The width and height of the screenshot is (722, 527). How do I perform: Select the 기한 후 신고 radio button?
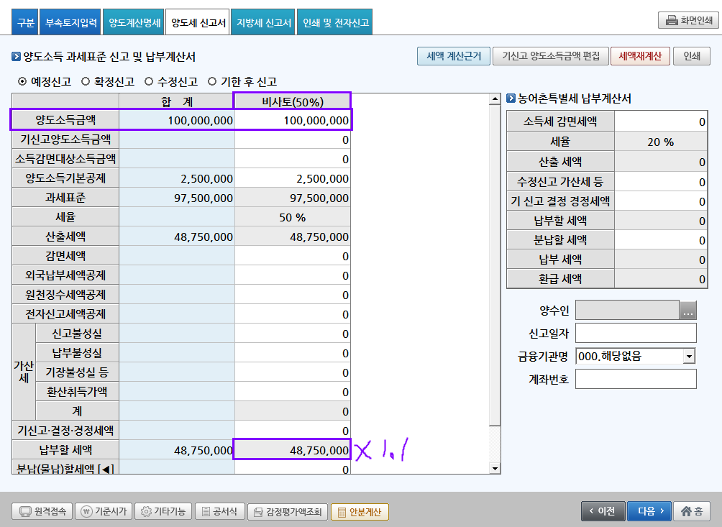(212, 81)
